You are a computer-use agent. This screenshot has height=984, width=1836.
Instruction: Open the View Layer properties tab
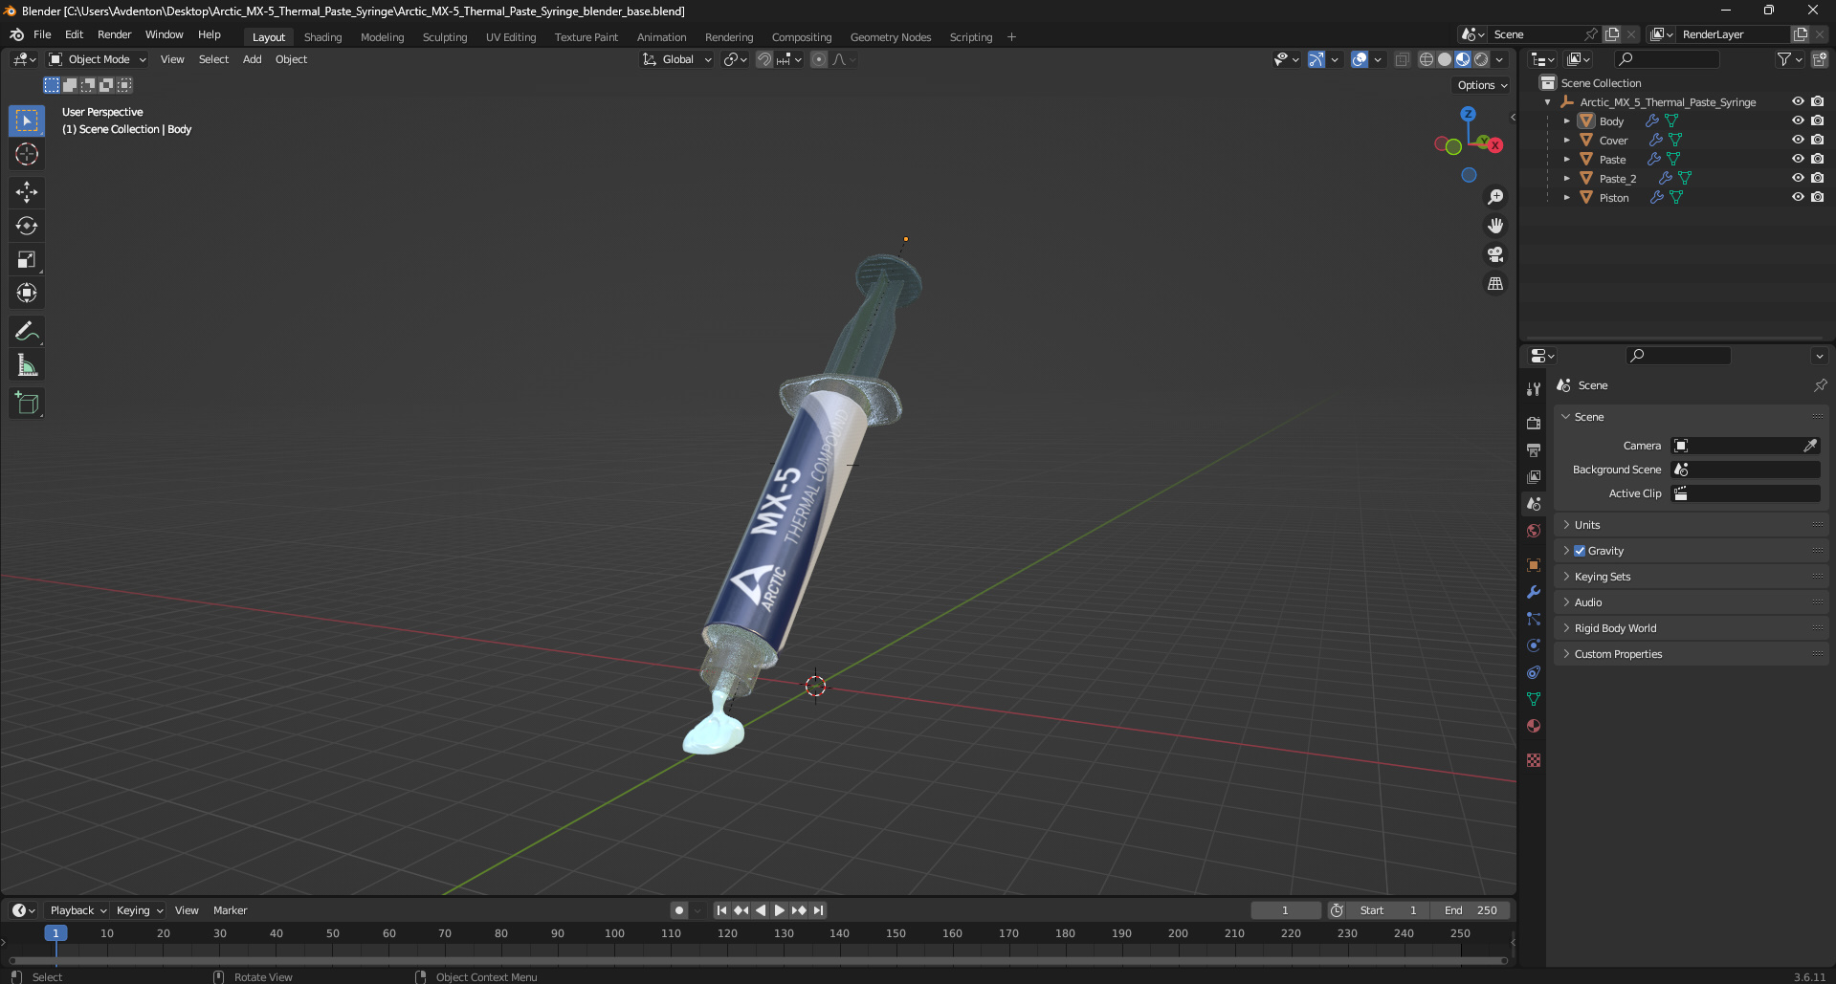tap(1534, 476)
